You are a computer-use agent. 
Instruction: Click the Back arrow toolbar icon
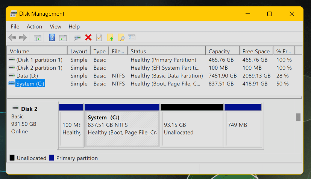click(x=12, y=37)
